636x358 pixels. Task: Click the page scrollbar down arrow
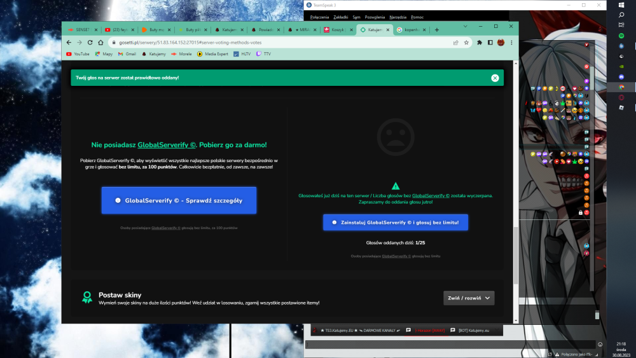click(516, 320)
